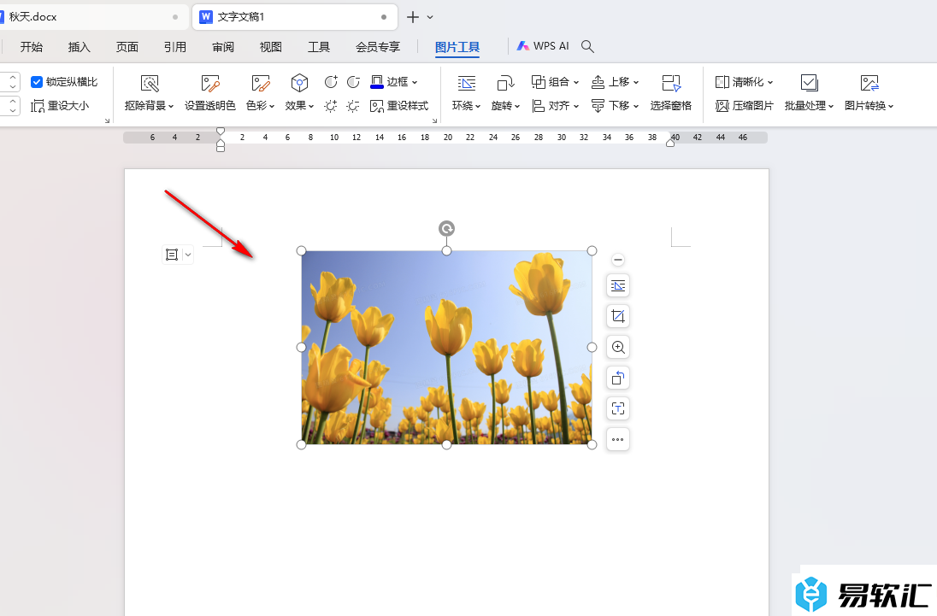Click the floating text extraction icon

point(618,409)
